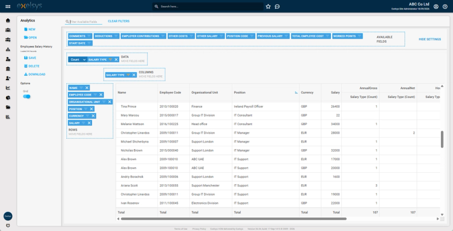Open filter on COMMENTS field

[89, 36]
